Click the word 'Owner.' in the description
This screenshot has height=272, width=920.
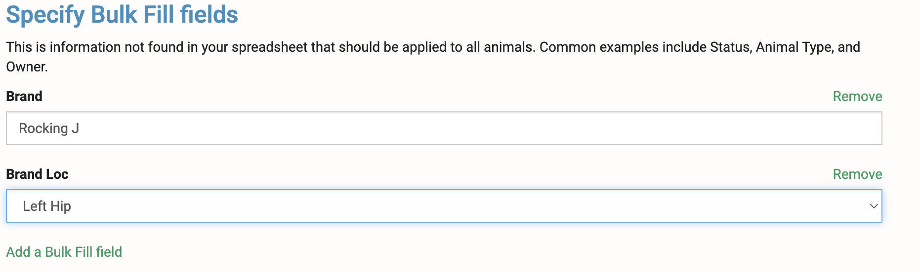pos(27,67)
